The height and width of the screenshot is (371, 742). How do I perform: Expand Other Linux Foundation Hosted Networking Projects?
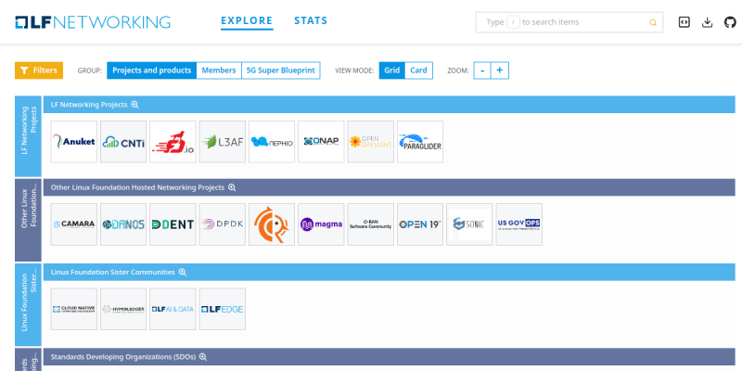point(232,187)
